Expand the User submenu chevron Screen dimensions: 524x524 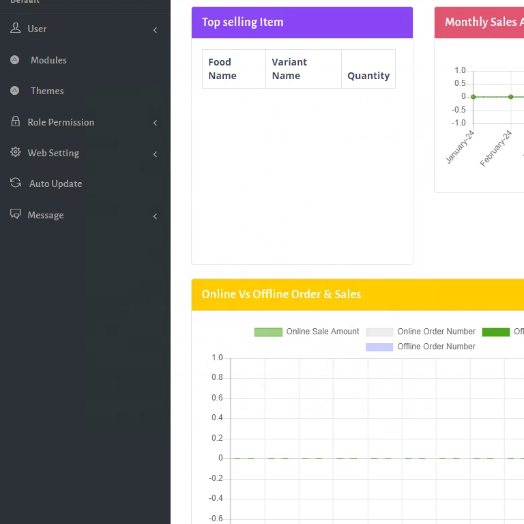(155, 30)
